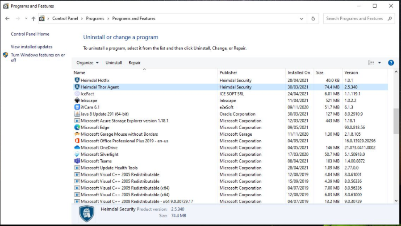Click ICE SOFT SRL publisher cell
Viewport: 401px width, 226px height.
tap(231, 94)
